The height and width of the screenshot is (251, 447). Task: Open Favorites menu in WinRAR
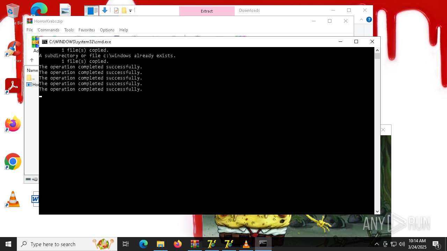87,30
